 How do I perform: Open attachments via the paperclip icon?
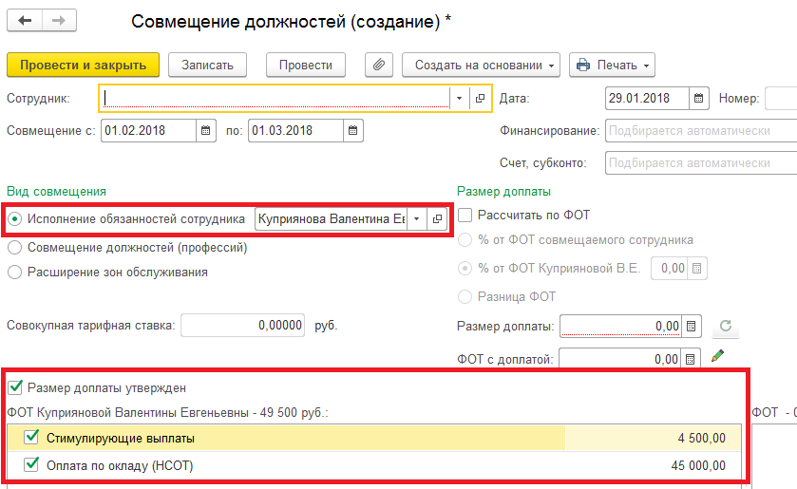pyautogui.click(x=379, y=66)
